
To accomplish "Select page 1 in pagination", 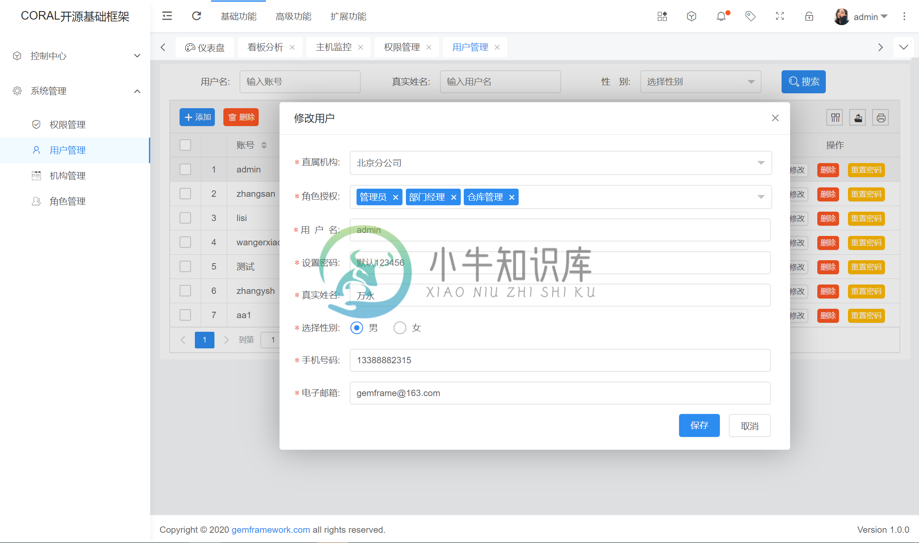I will coord(205,340).
